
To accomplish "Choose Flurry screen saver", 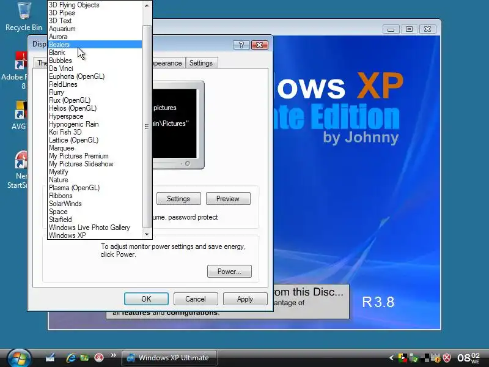I will click(x=95, y=92).
